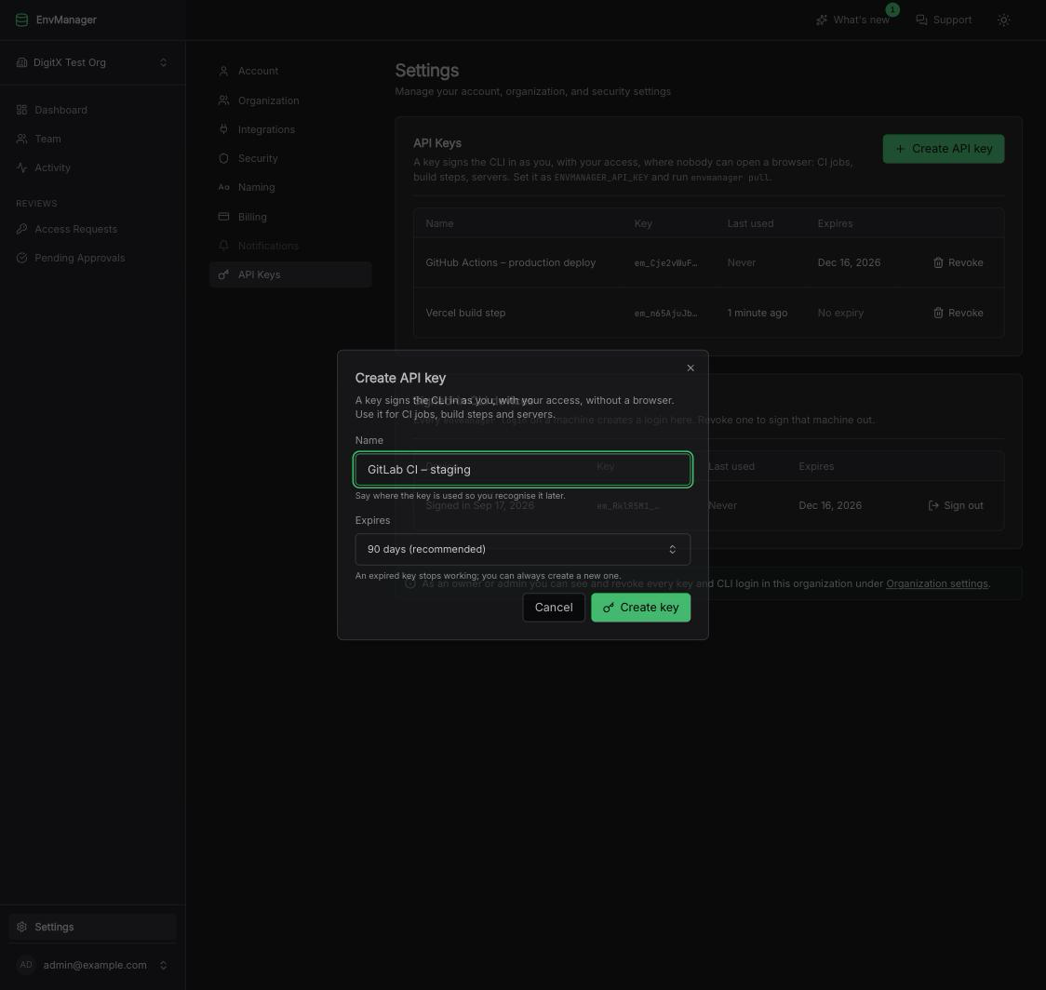This screenshot has width=1046, height=990.
Task: Click the '1 minute ago' last used cell
Action: [758, 313]
